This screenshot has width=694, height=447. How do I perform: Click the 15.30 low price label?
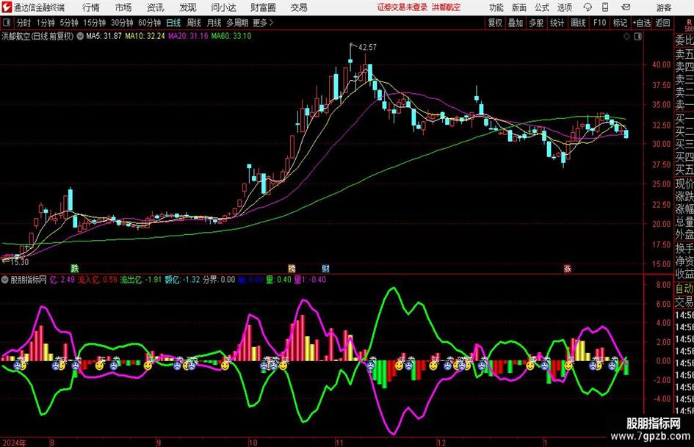(19, 262)
